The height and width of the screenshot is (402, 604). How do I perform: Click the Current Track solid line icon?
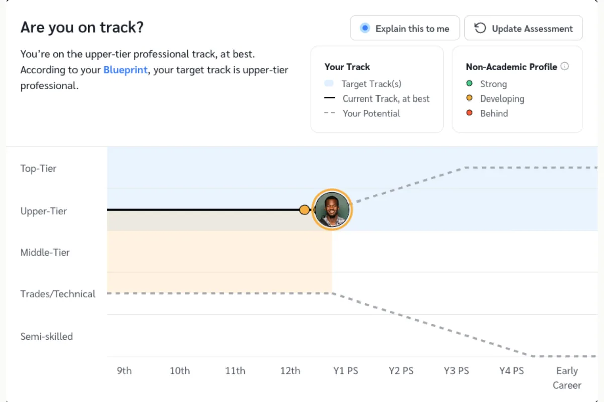tap(330, 98)
